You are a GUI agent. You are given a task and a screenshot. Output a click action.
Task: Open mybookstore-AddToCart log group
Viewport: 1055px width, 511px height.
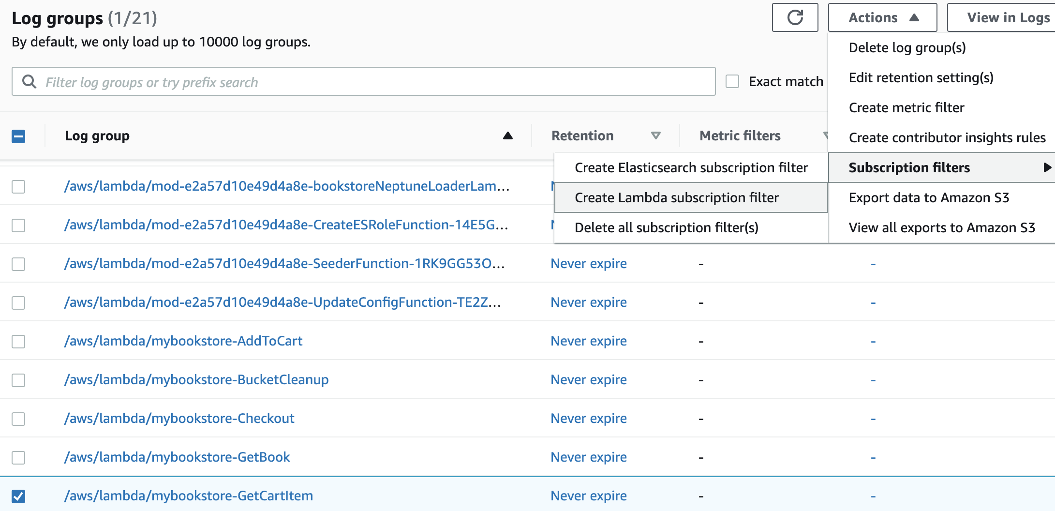click(x=183, y=341)
